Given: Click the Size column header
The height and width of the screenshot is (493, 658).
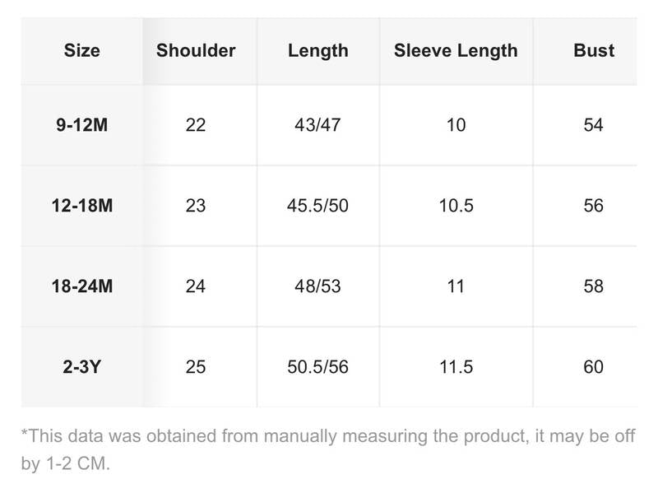Looking at the screenshot, I should click(x=81, y=50).
